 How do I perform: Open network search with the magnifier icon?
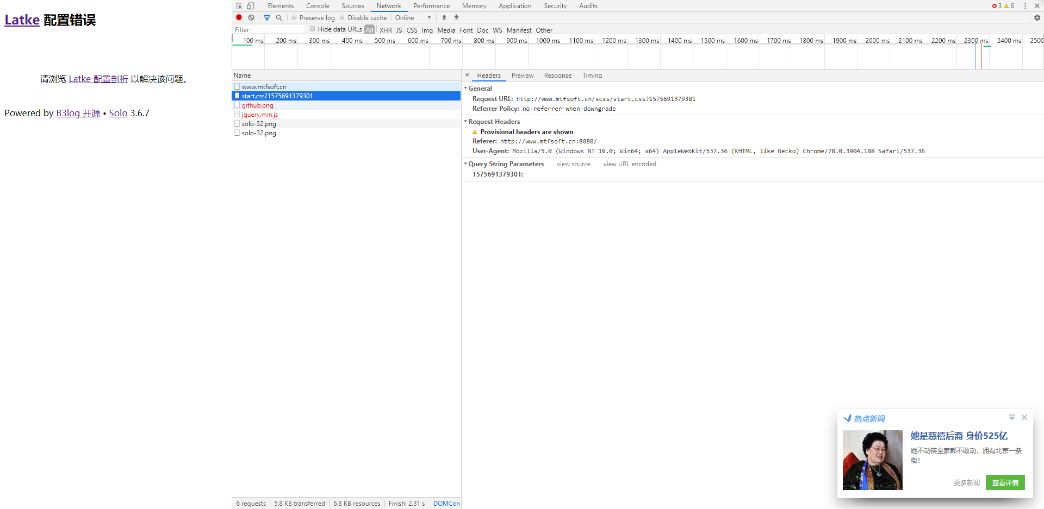(279, 17)
